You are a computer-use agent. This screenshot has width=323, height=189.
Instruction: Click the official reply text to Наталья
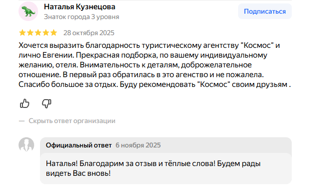153,168
